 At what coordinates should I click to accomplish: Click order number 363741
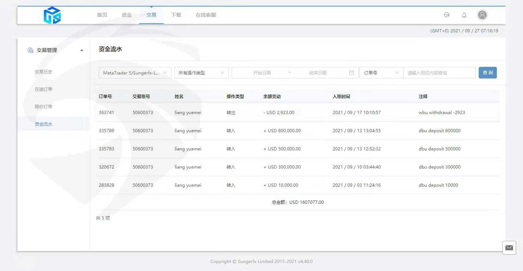(x=106, y=113)
